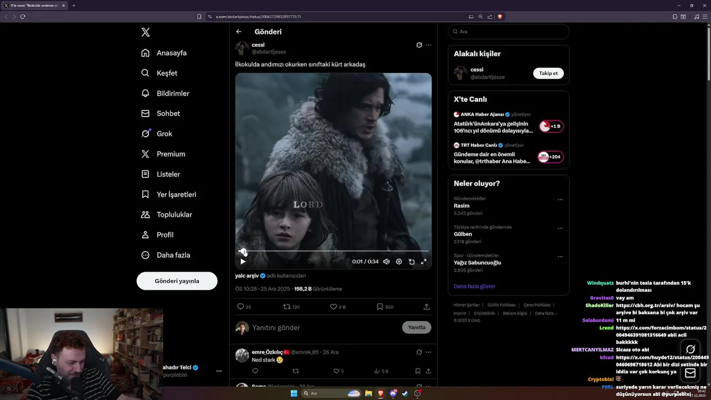Reload the page in the browser

coord(23,17)
